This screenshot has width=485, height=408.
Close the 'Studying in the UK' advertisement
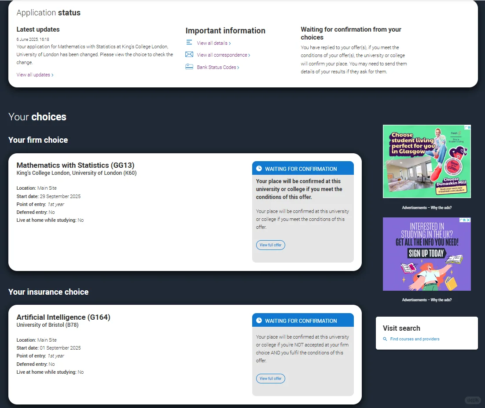click(468, 220)
